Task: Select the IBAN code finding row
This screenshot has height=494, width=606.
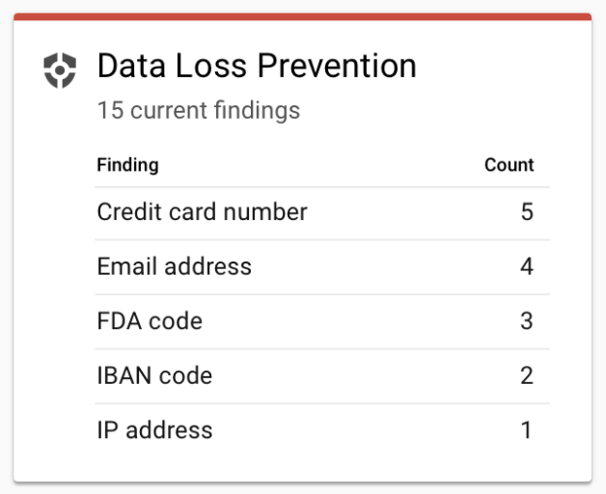Action: click(322, 376)
